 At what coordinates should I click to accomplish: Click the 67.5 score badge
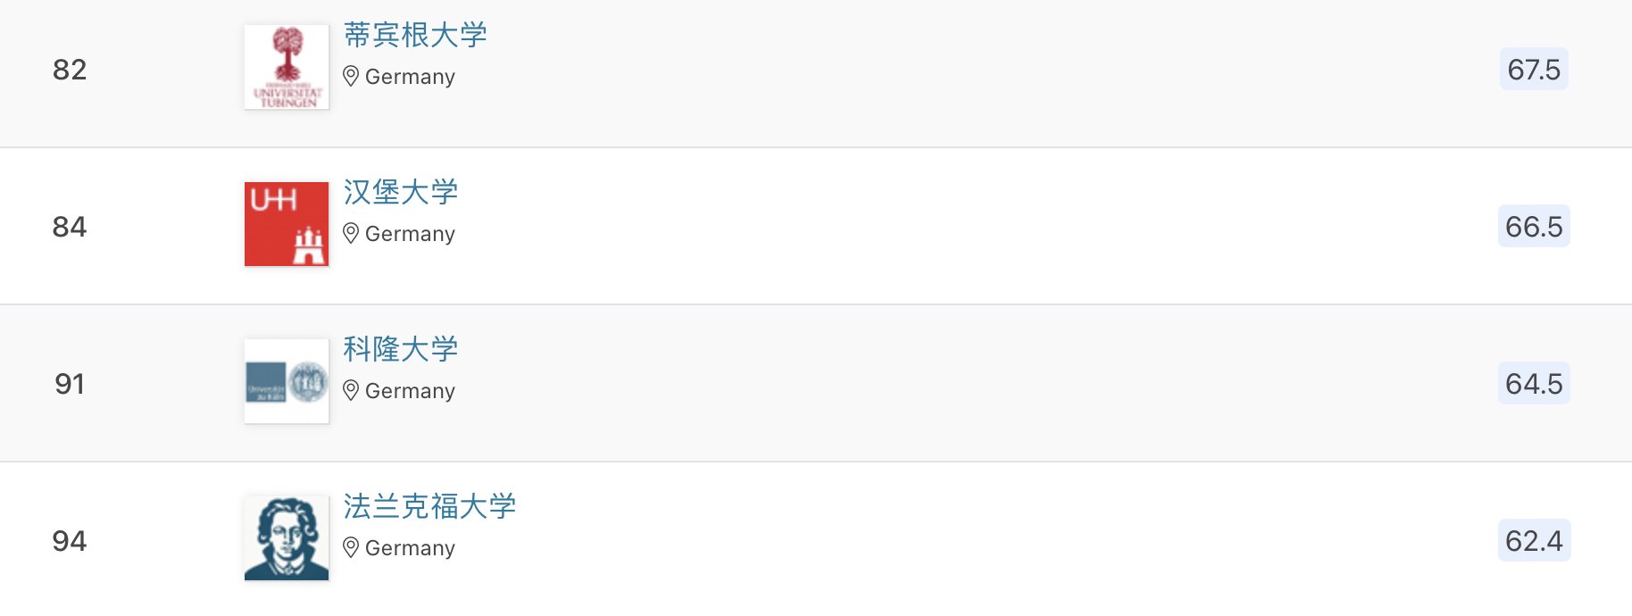tap(1534, 70)
